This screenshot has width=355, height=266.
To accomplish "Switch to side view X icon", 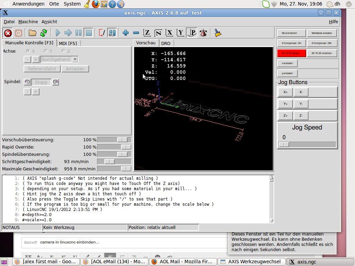I will pos(169,33).
